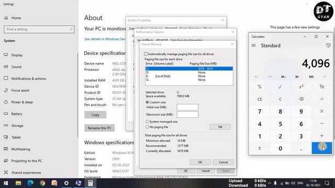Open Microsoft Edge from the taskbar
This screenshot has height=188, width=335.
[x=30, y=183]
